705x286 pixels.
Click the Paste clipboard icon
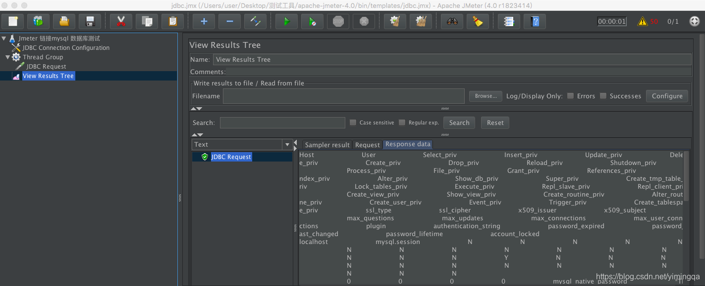[x=172, y=21]
